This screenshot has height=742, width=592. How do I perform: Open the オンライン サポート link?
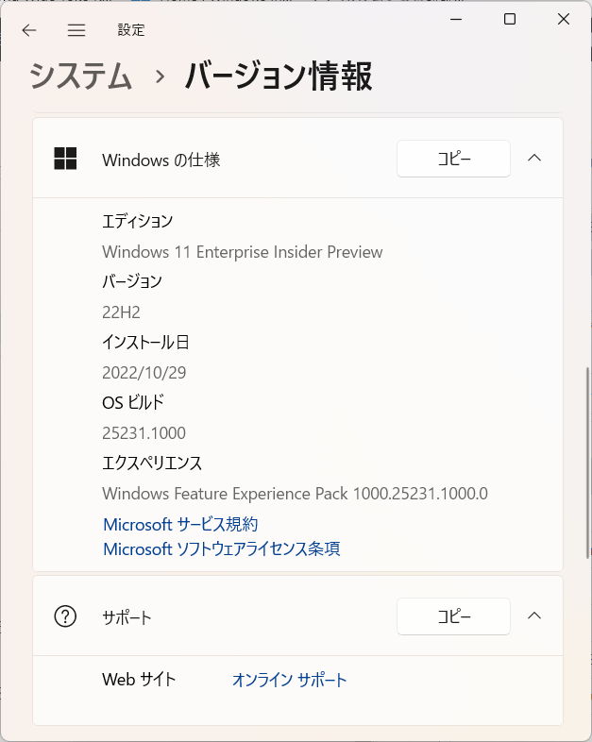tap(289, 680)
